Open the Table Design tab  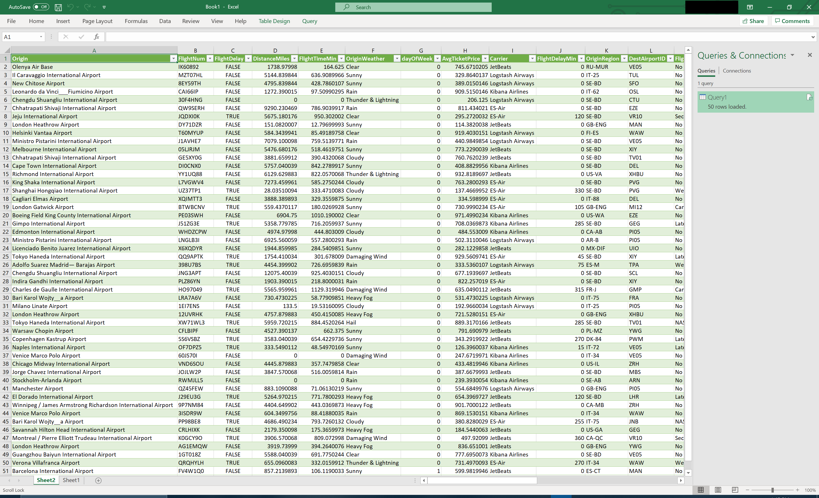(274, 21)
